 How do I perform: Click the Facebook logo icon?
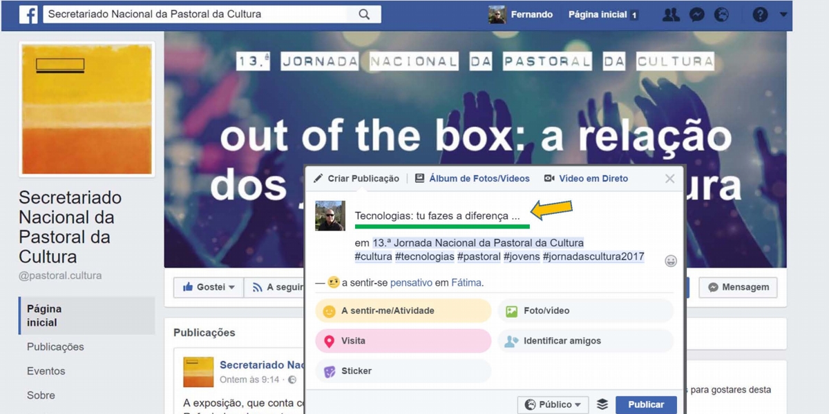point(28,14)
